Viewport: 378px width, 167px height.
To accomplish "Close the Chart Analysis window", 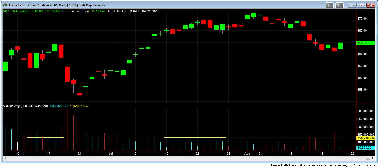I will coord(371,5).
